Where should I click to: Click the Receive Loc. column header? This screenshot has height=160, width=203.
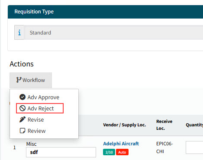click(164, 125)
